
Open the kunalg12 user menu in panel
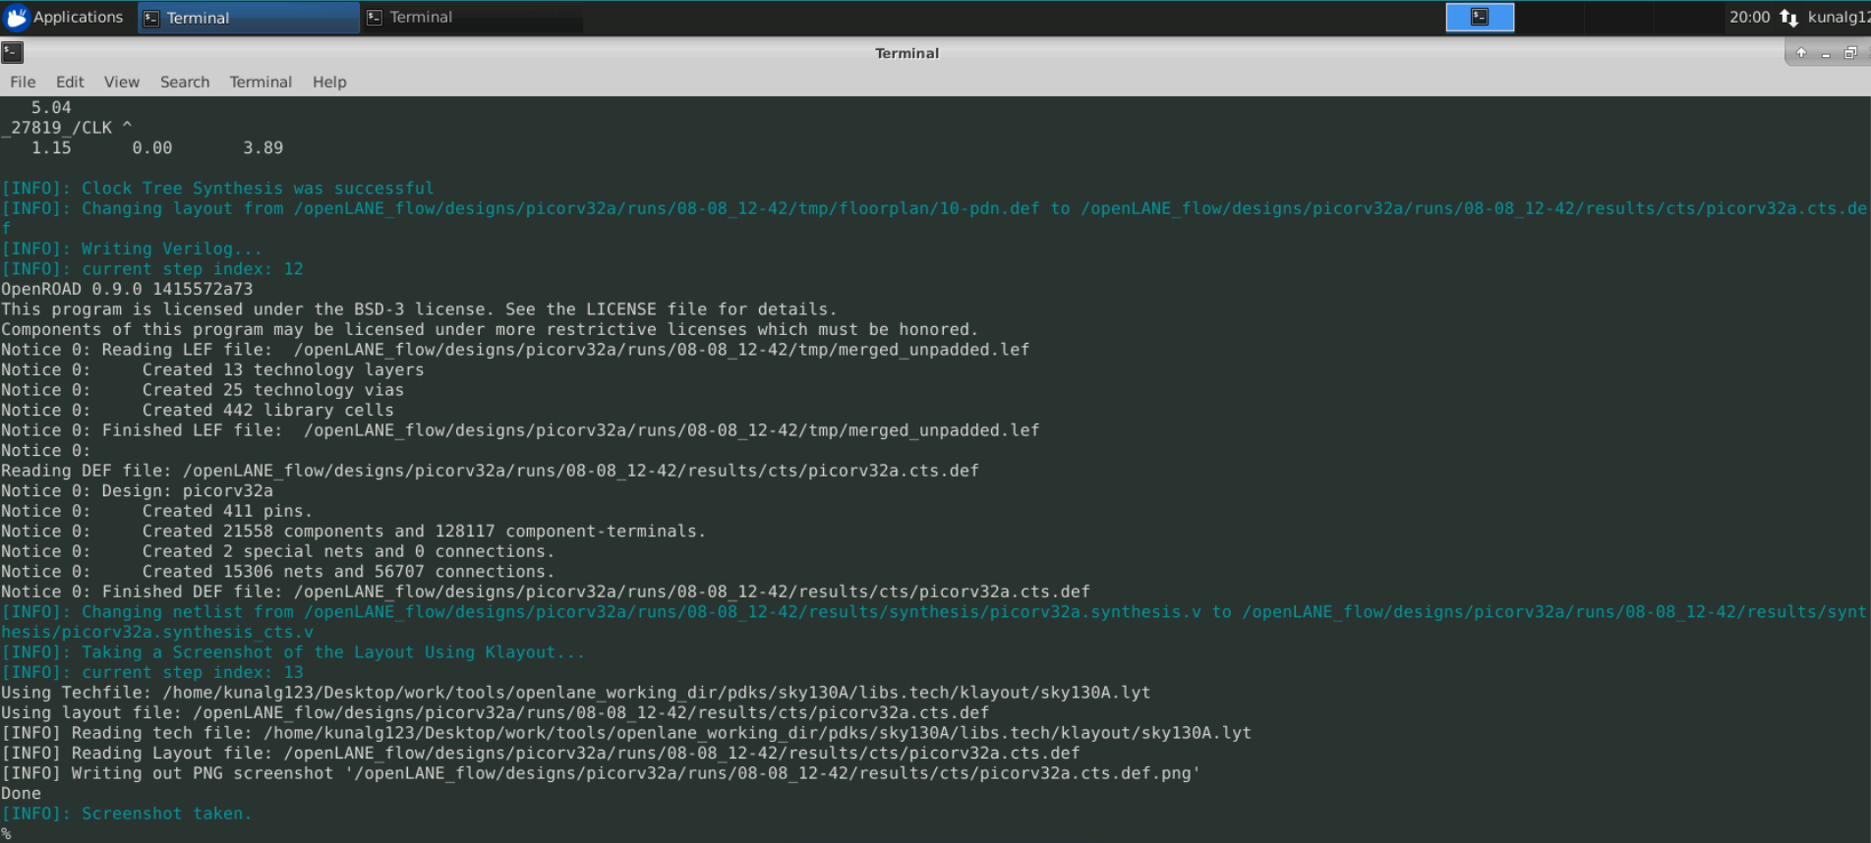(1839, 17)
